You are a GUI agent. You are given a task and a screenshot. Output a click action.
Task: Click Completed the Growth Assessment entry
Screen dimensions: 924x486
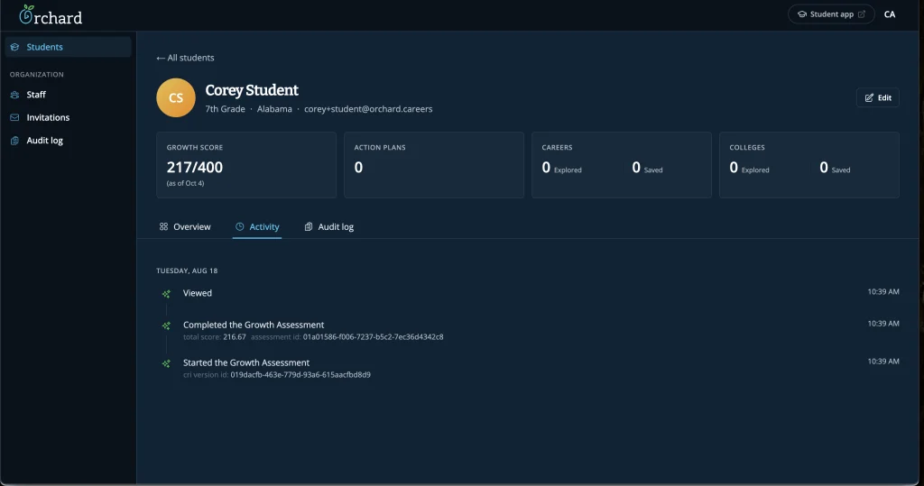click(254, 325)
